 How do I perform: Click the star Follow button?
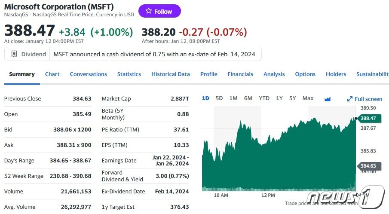(159, 11)
